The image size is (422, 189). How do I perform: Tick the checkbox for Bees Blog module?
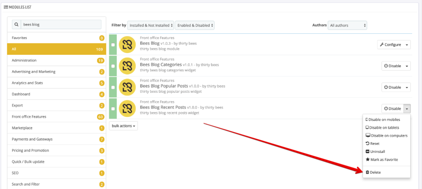(x=113, y=45)
